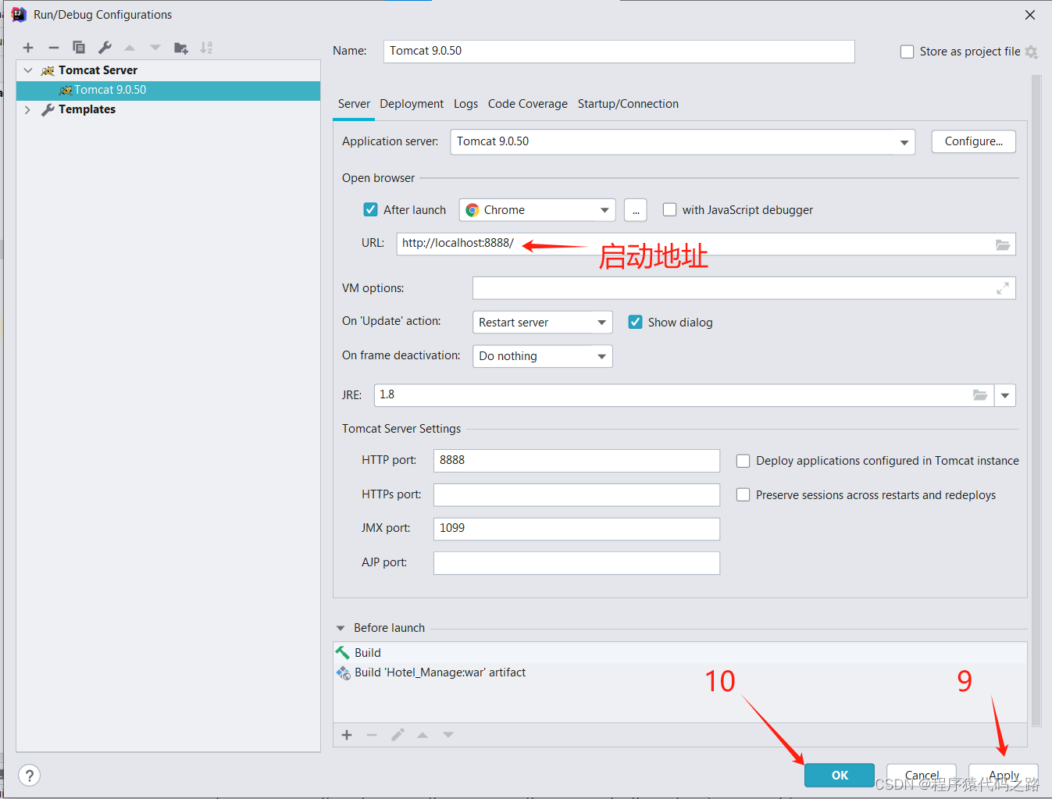
Task: Create a new folder for configurations
Action: click(181, 48)
